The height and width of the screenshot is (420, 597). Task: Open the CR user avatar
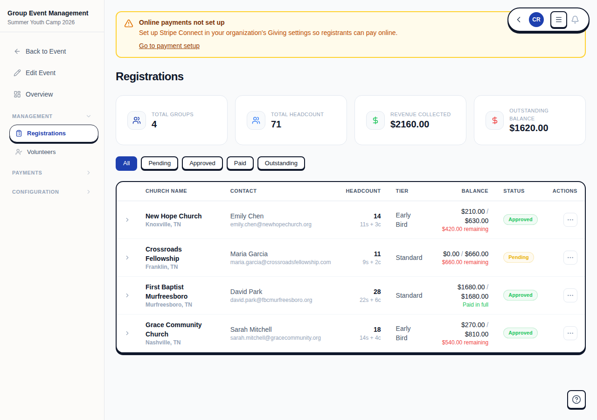[536, 20]
